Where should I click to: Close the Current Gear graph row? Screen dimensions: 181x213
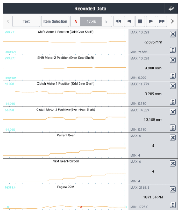click(173, 138)
